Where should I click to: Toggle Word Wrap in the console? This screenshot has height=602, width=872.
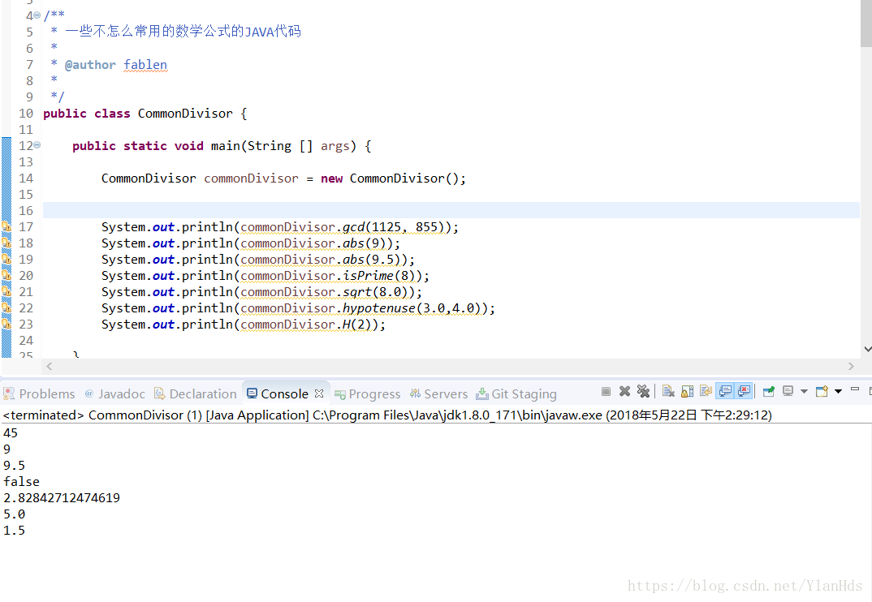[706, 391]
